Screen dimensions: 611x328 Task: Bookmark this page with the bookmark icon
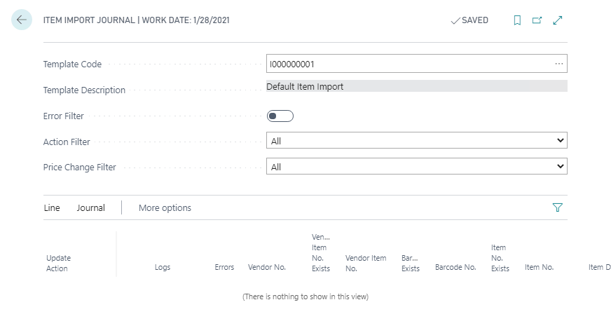[x=517, y=20]
